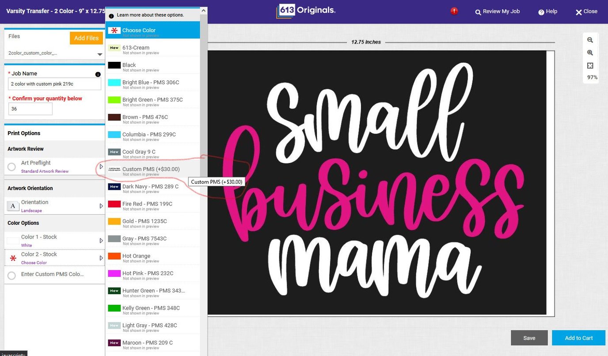Screen dimensions: 608x356
Task: Click the red error alert icon
Action: 454,11
